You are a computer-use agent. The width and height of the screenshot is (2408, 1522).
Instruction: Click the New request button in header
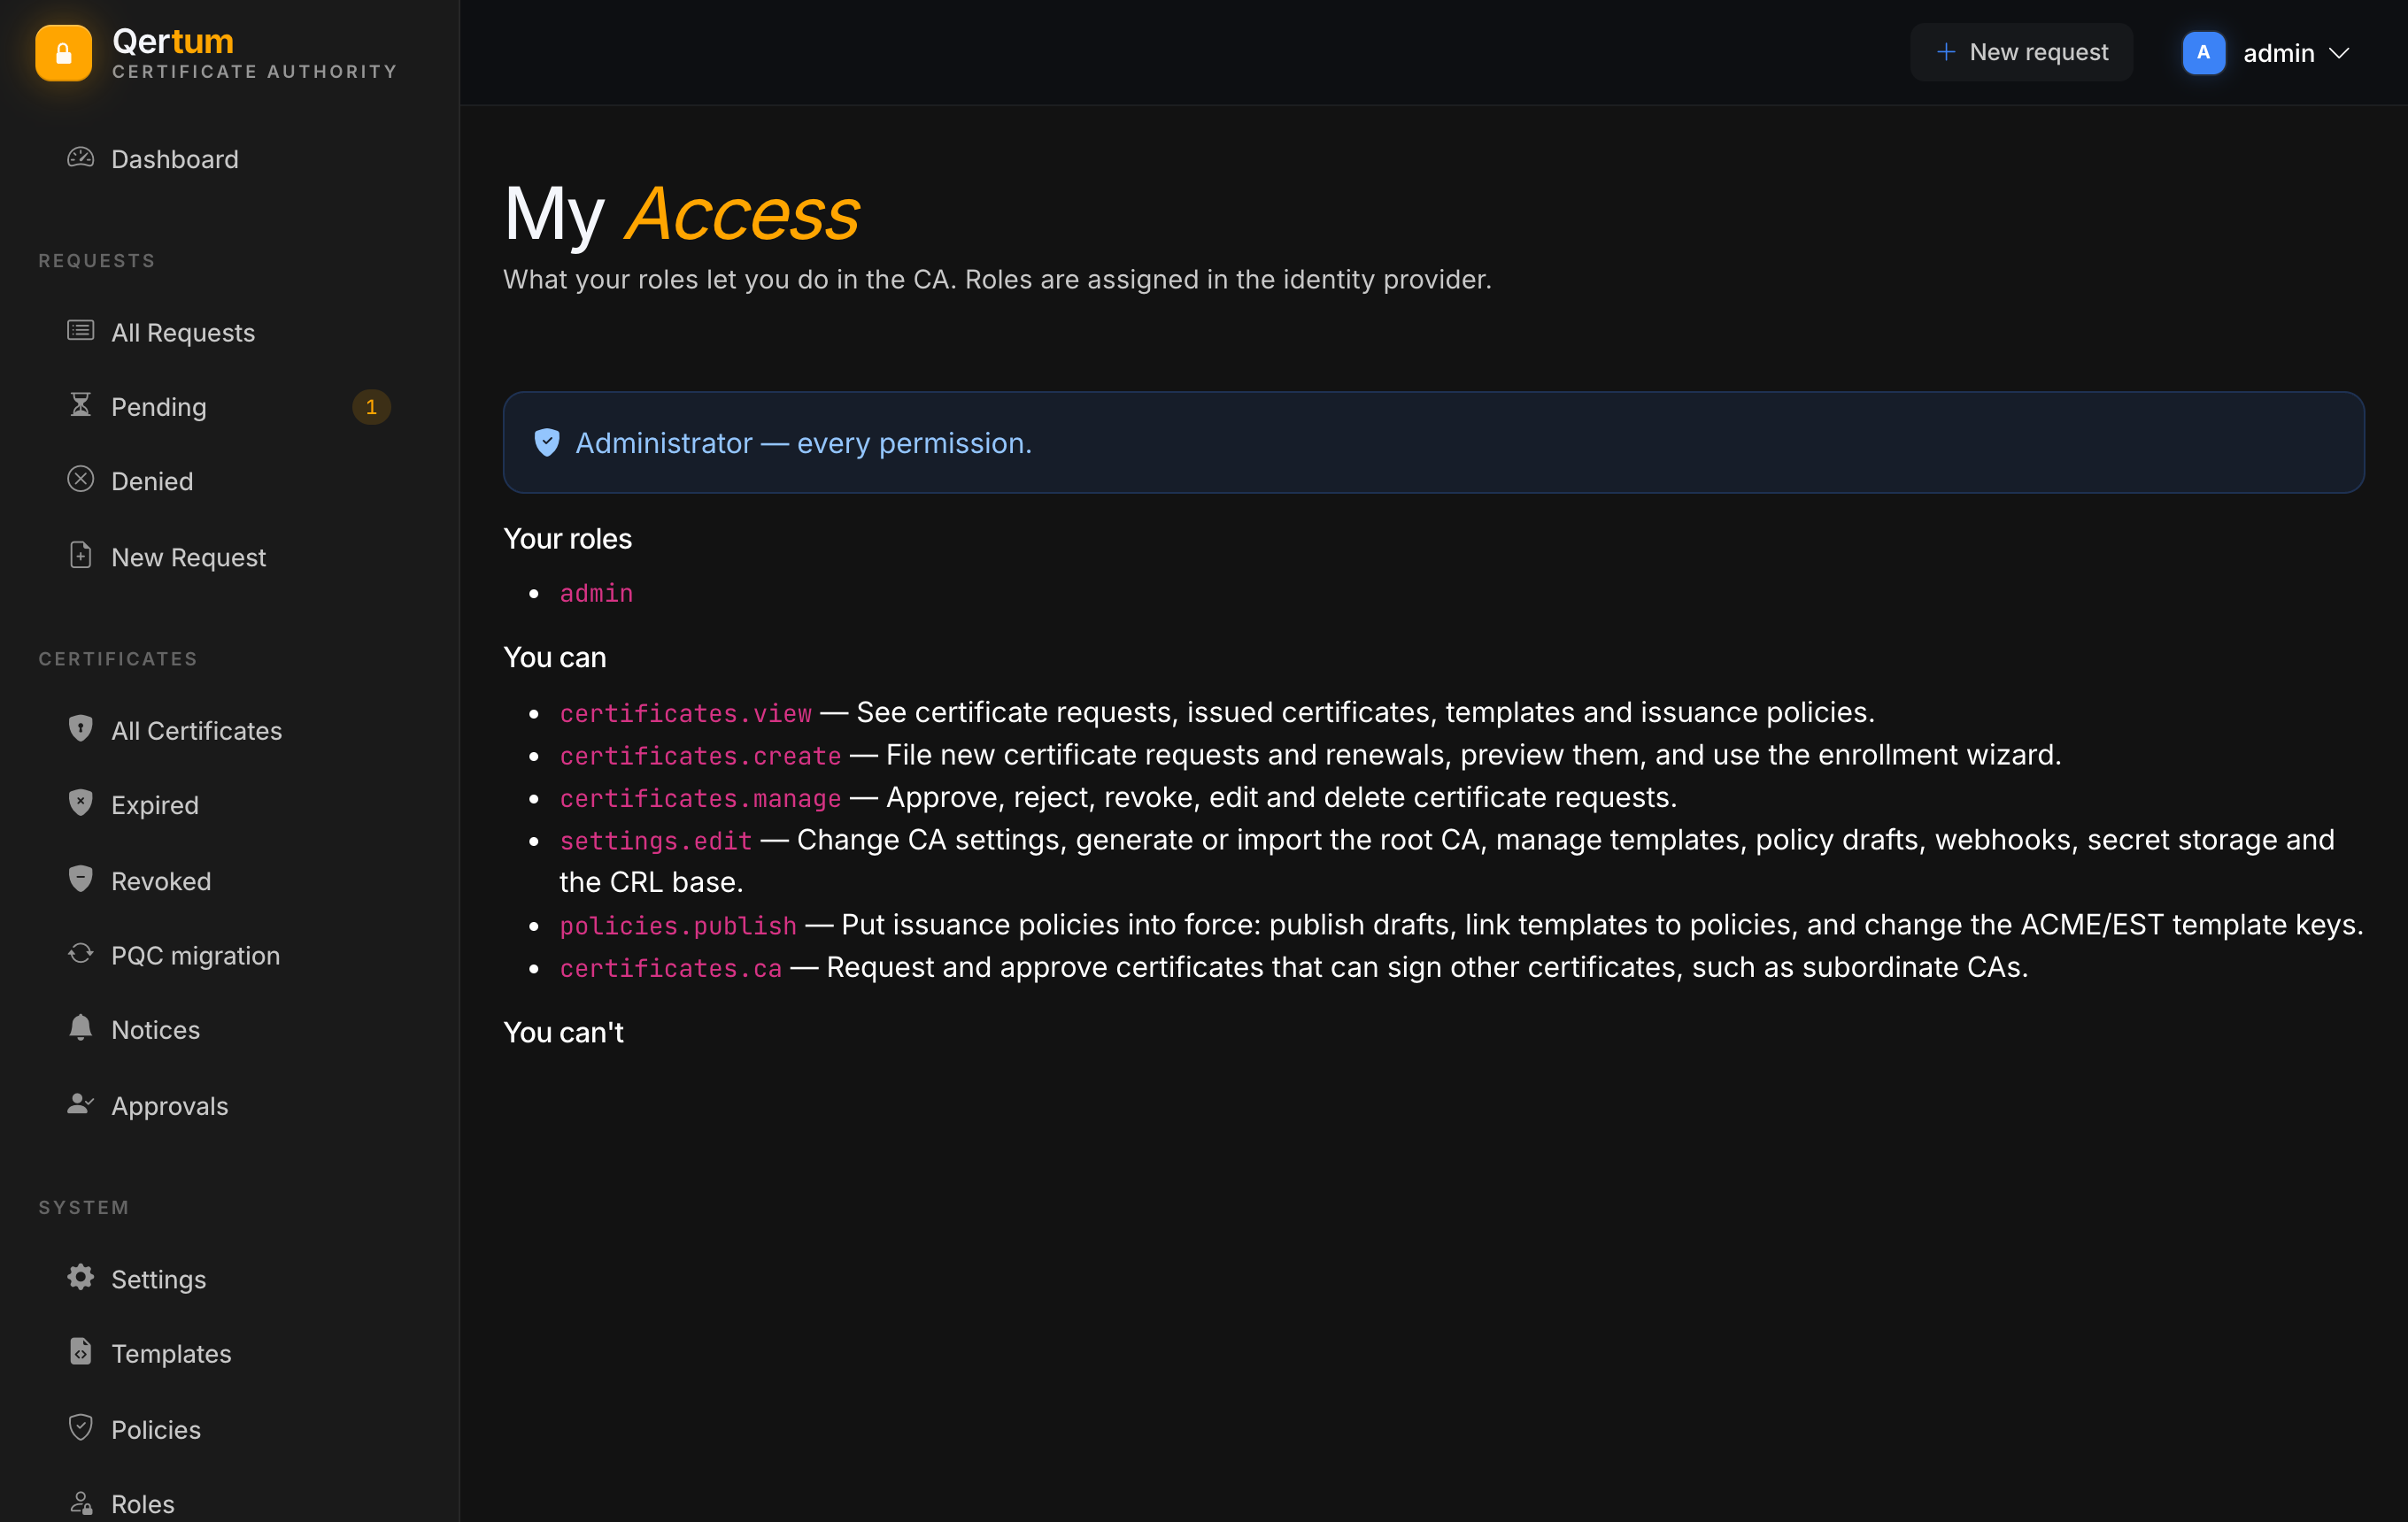2021,52
